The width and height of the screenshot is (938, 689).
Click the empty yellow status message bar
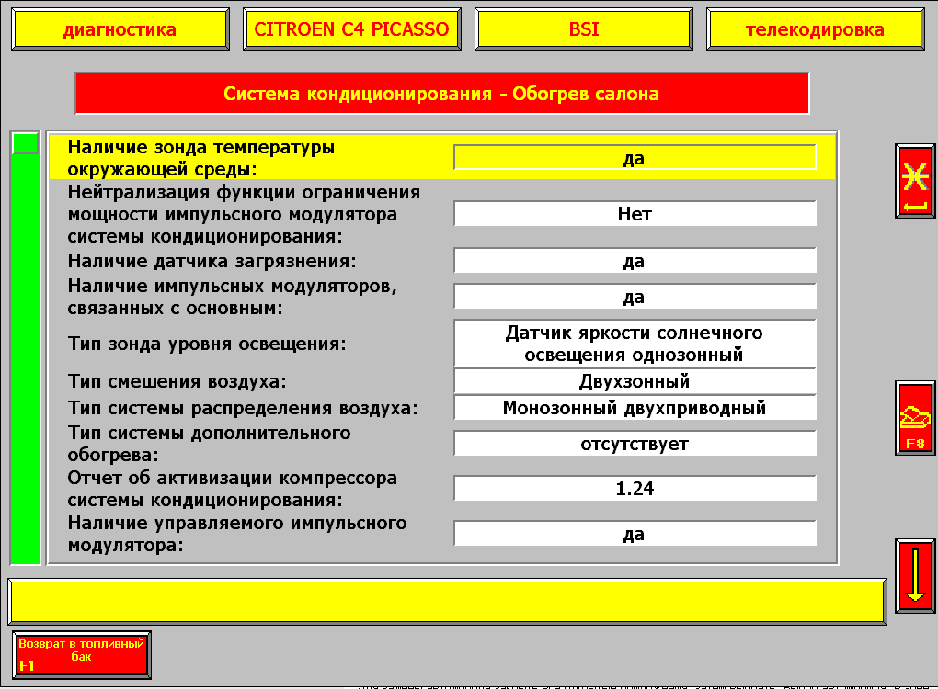click(x=446, y=602)
